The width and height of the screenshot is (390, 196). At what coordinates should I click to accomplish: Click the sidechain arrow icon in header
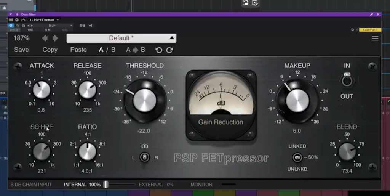click(90, 26)
